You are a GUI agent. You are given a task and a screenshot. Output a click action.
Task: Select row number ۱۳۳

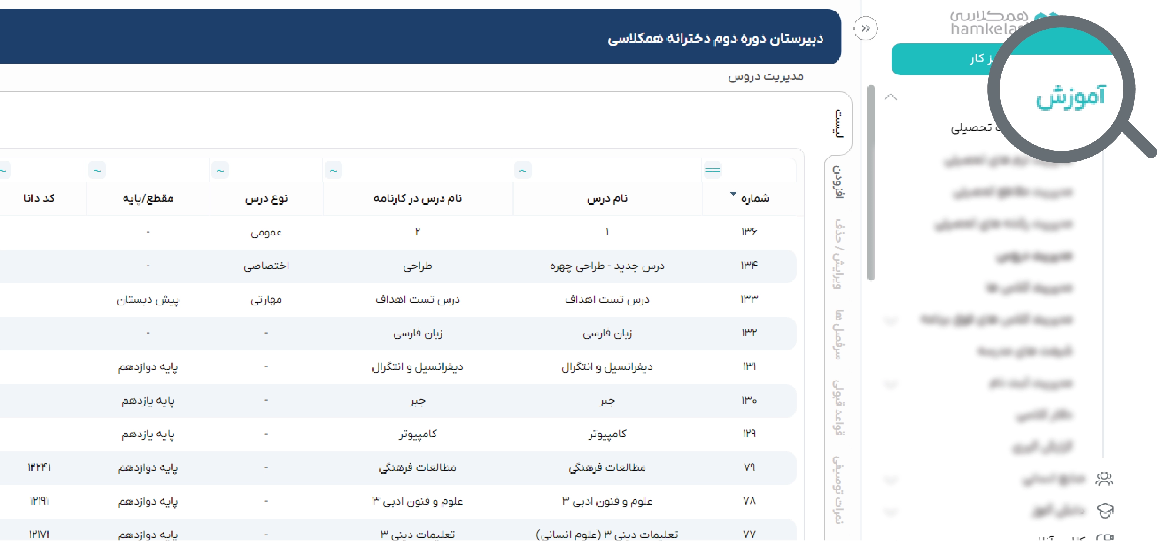(x=749, y=299)
